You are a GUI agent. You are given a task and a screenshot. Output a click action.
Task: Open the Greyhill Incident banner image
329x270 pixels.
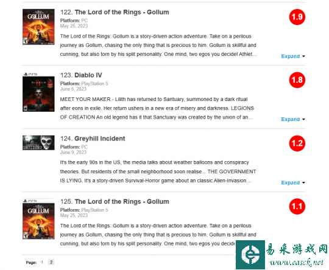click(x=38, y=143)
